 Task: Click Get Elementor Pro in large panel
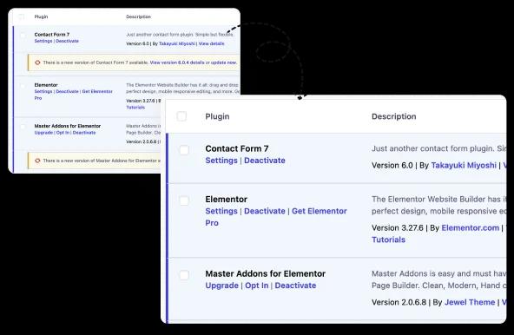[320, 211]
